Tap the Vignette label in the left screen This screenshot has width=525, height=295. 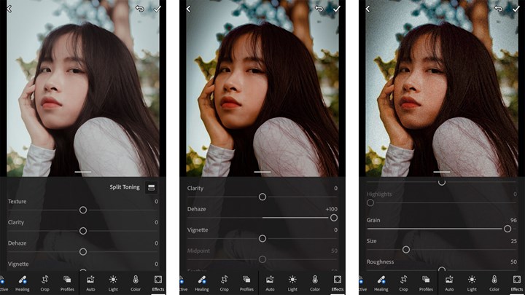point(18,264)
